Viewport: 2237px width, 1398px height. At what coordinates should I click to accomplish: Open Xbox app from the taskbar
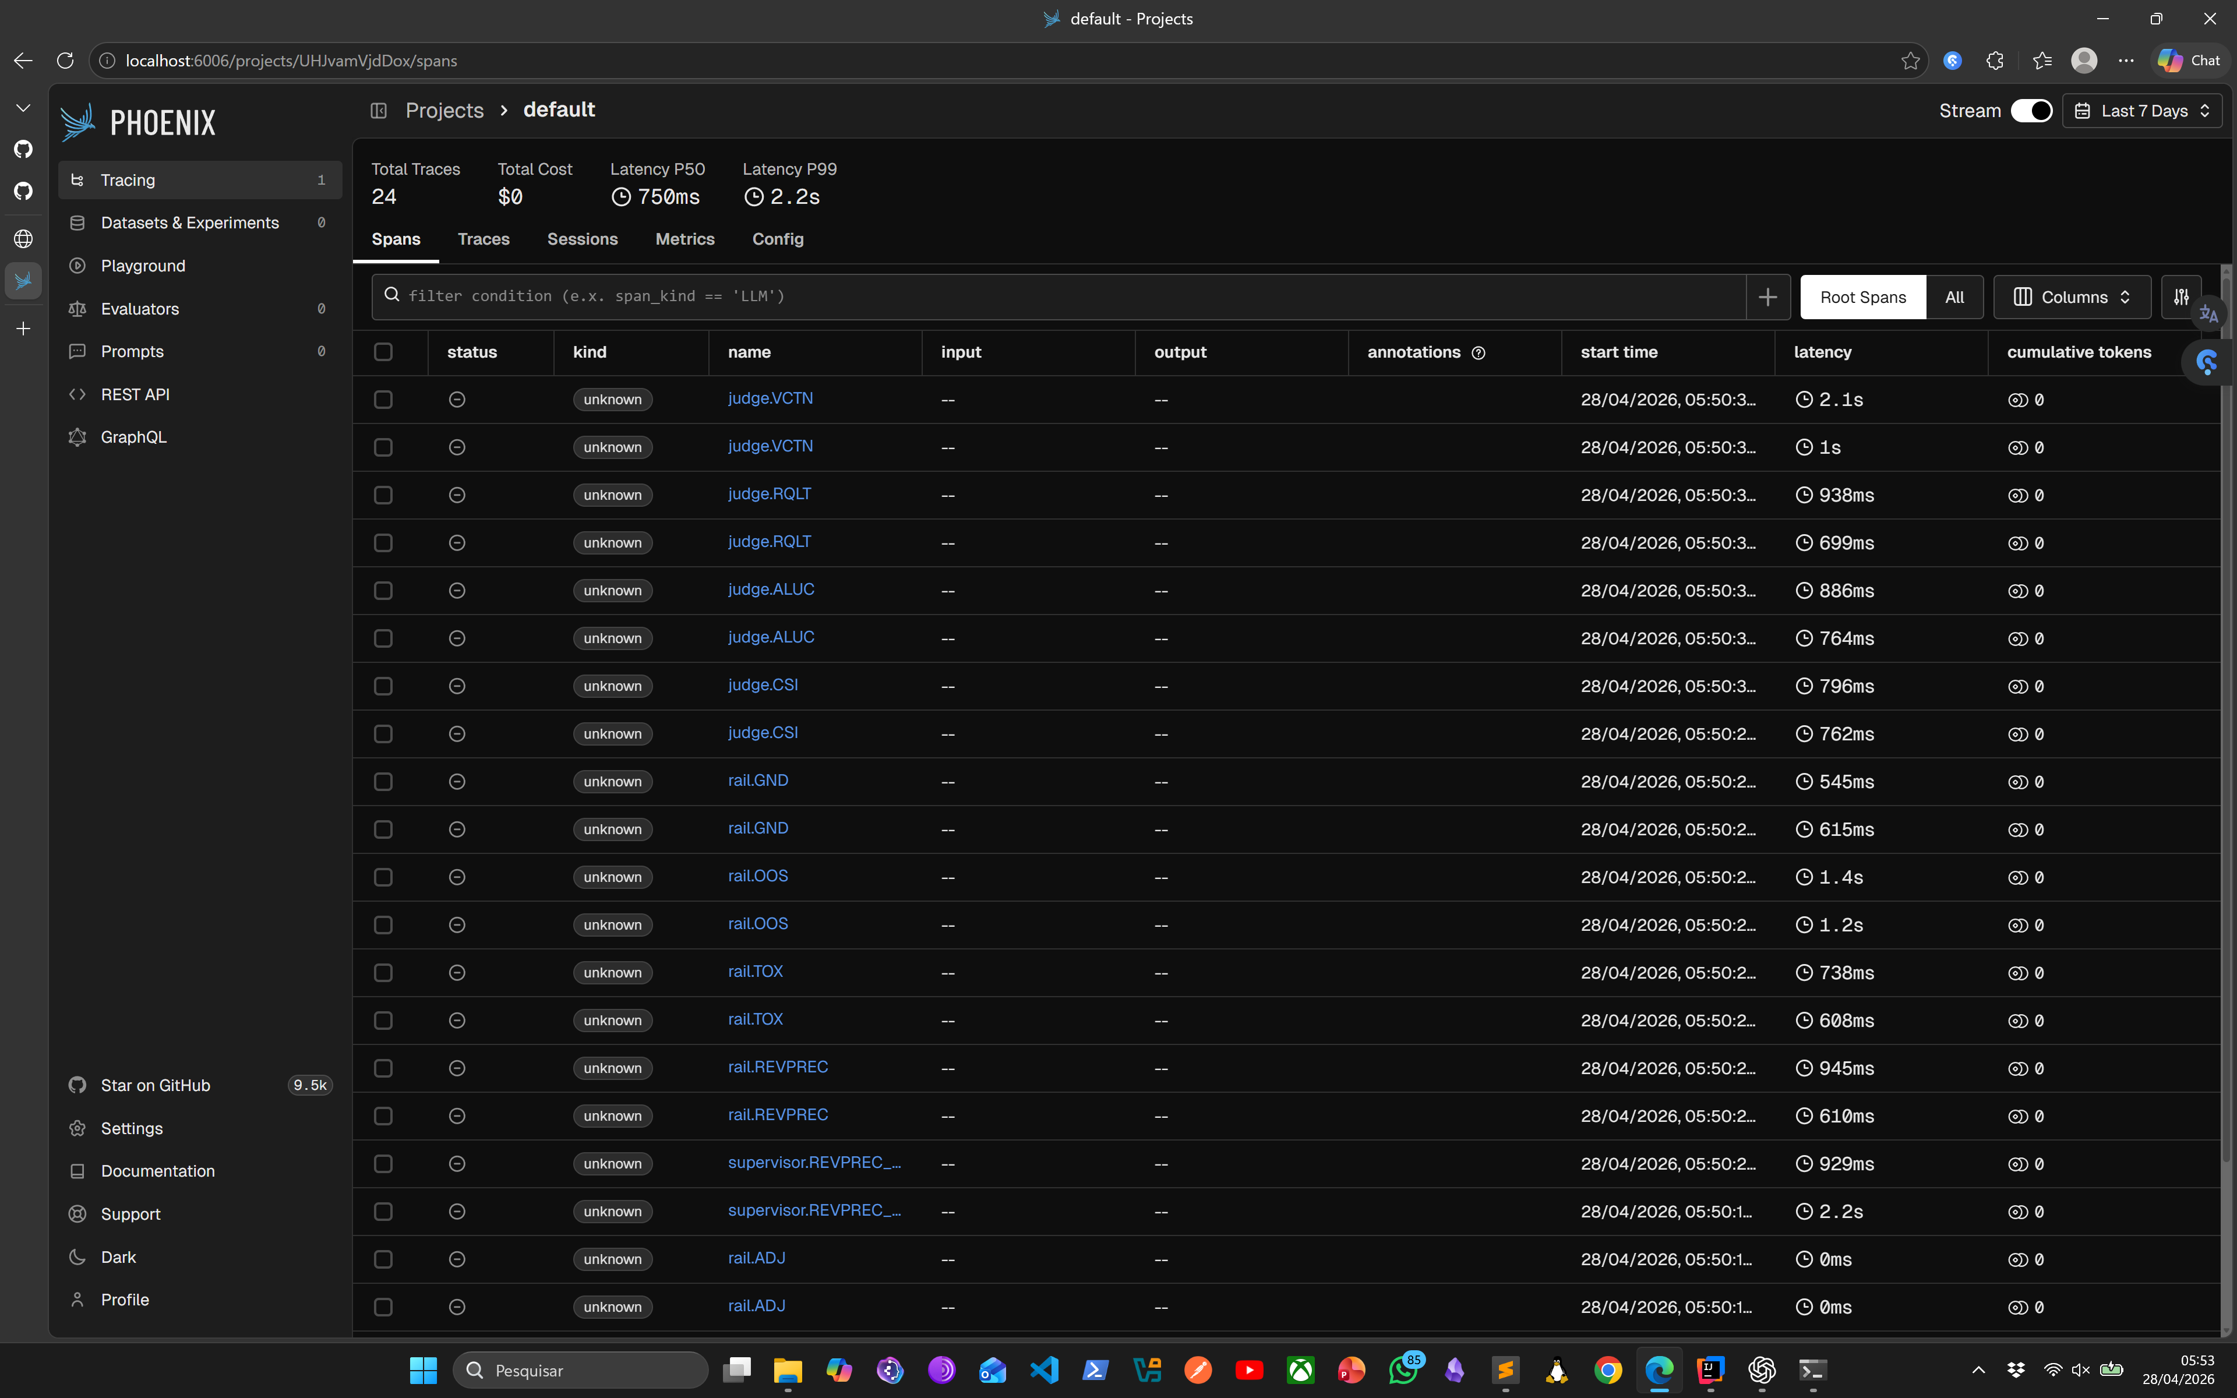tap(1301, 1369)
